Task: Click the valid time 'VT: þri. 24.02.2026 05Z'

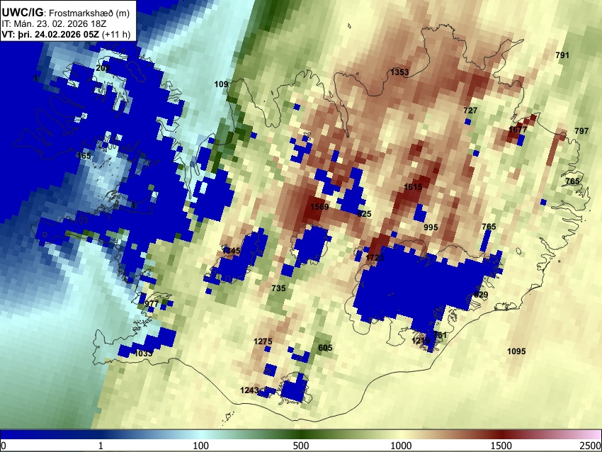Action: tap(50, 34)
